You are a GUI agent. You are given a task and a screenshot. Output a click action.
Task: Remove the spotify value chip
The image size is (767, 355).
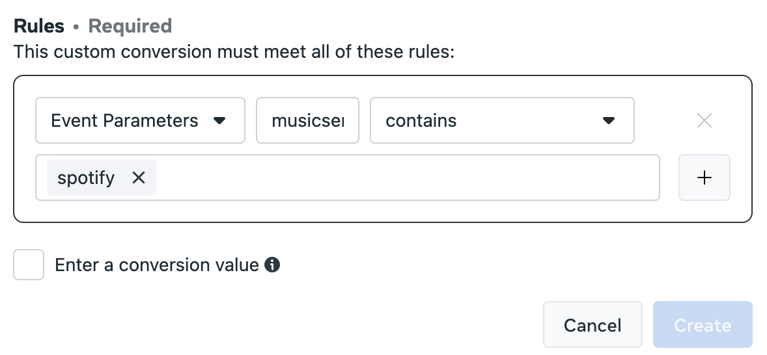point(139,177)
